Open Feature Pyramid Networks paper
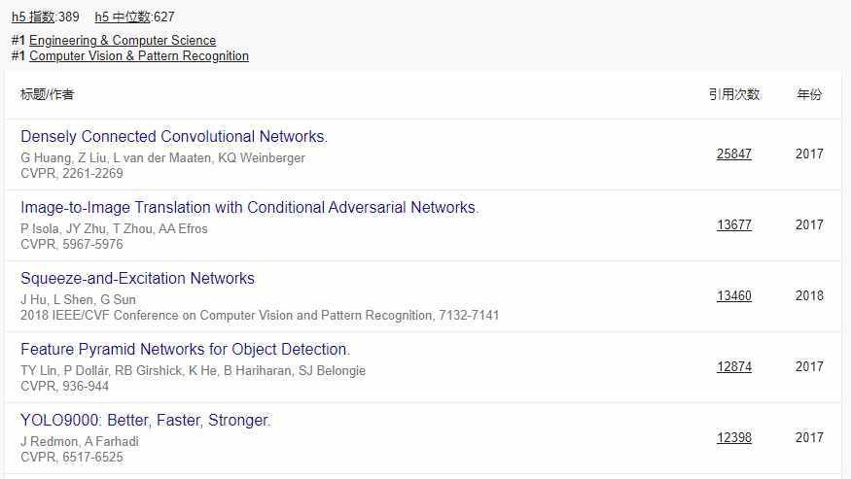This screenshot has width=851, height=479. click(185, 349)
